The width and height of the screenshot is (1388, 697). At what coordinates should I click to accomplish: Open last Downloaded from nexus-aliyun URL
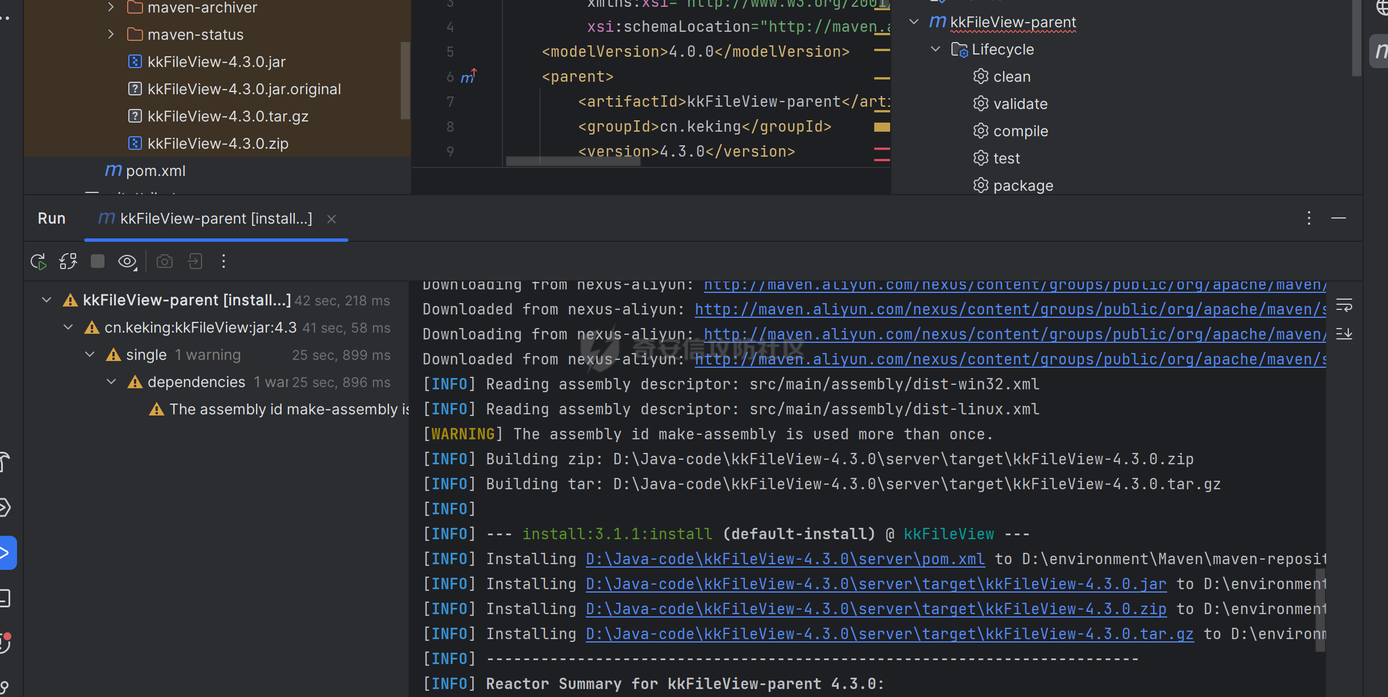[x=1010, y=359]
